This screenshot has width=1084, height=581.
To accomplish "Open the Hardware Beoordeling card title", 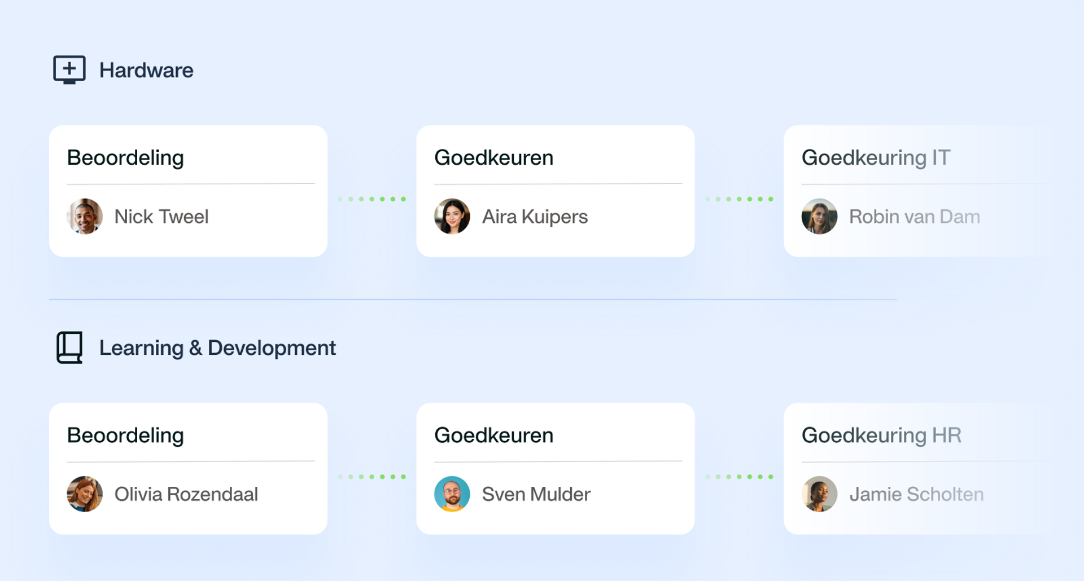I will (x=125, y=158).
